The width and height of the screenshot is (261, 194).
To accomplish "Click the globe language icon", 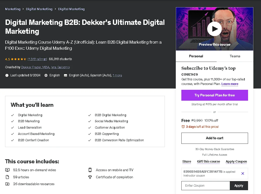I will pyautogui.click(x=46, y=75).
